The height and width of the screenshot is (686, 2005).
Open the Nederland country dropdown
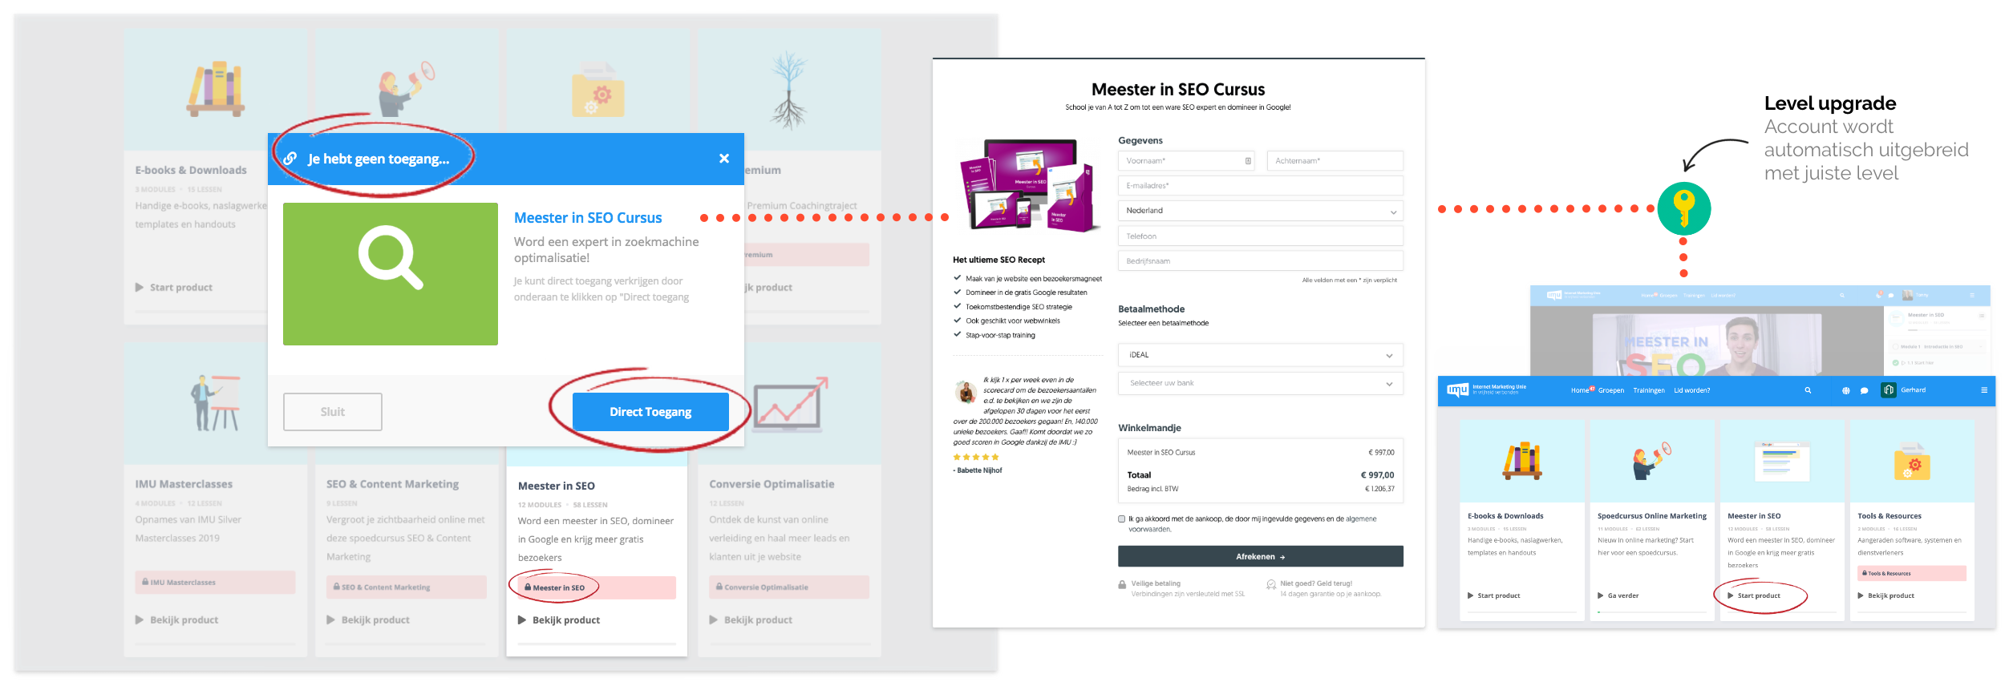coord(1261,211)
